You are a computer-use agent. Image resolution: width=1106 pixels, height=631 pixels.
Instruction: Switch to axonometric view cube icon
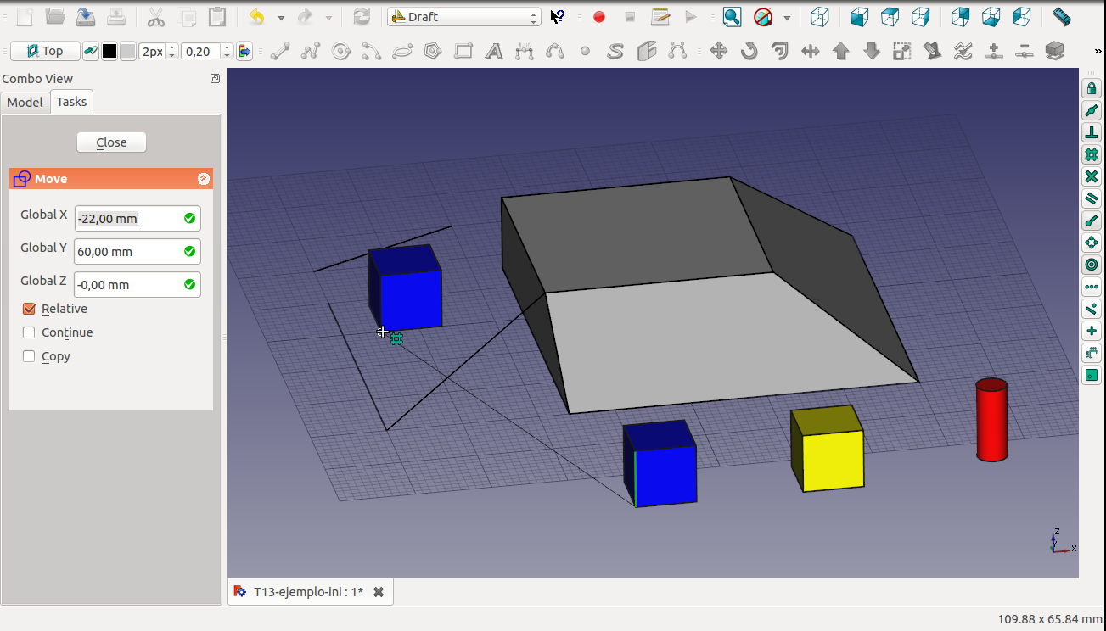tap(819, 17)
